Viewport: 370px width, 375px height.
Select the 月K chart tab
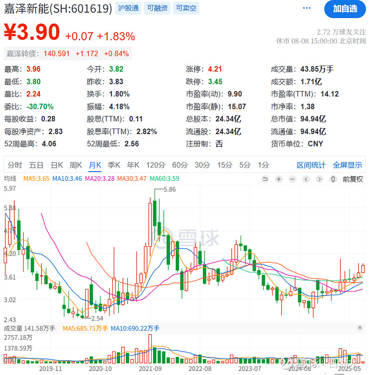point(95,165)
